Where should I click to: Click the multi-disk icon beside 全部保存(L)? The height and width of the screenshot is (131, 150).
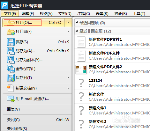(11, 69)
